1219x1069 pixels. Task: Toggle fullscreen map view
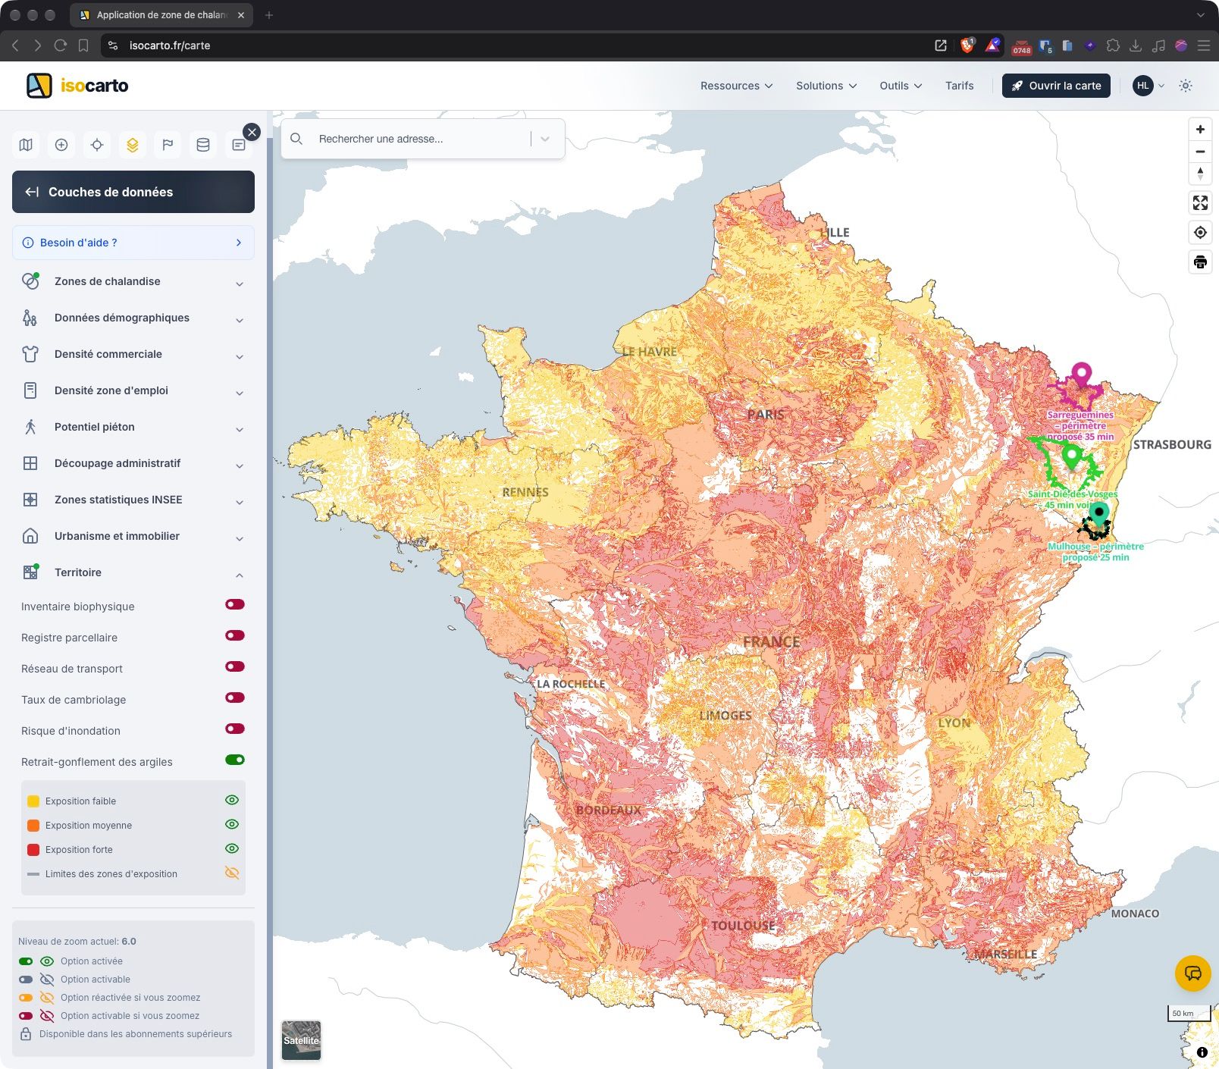(1200, 202)
